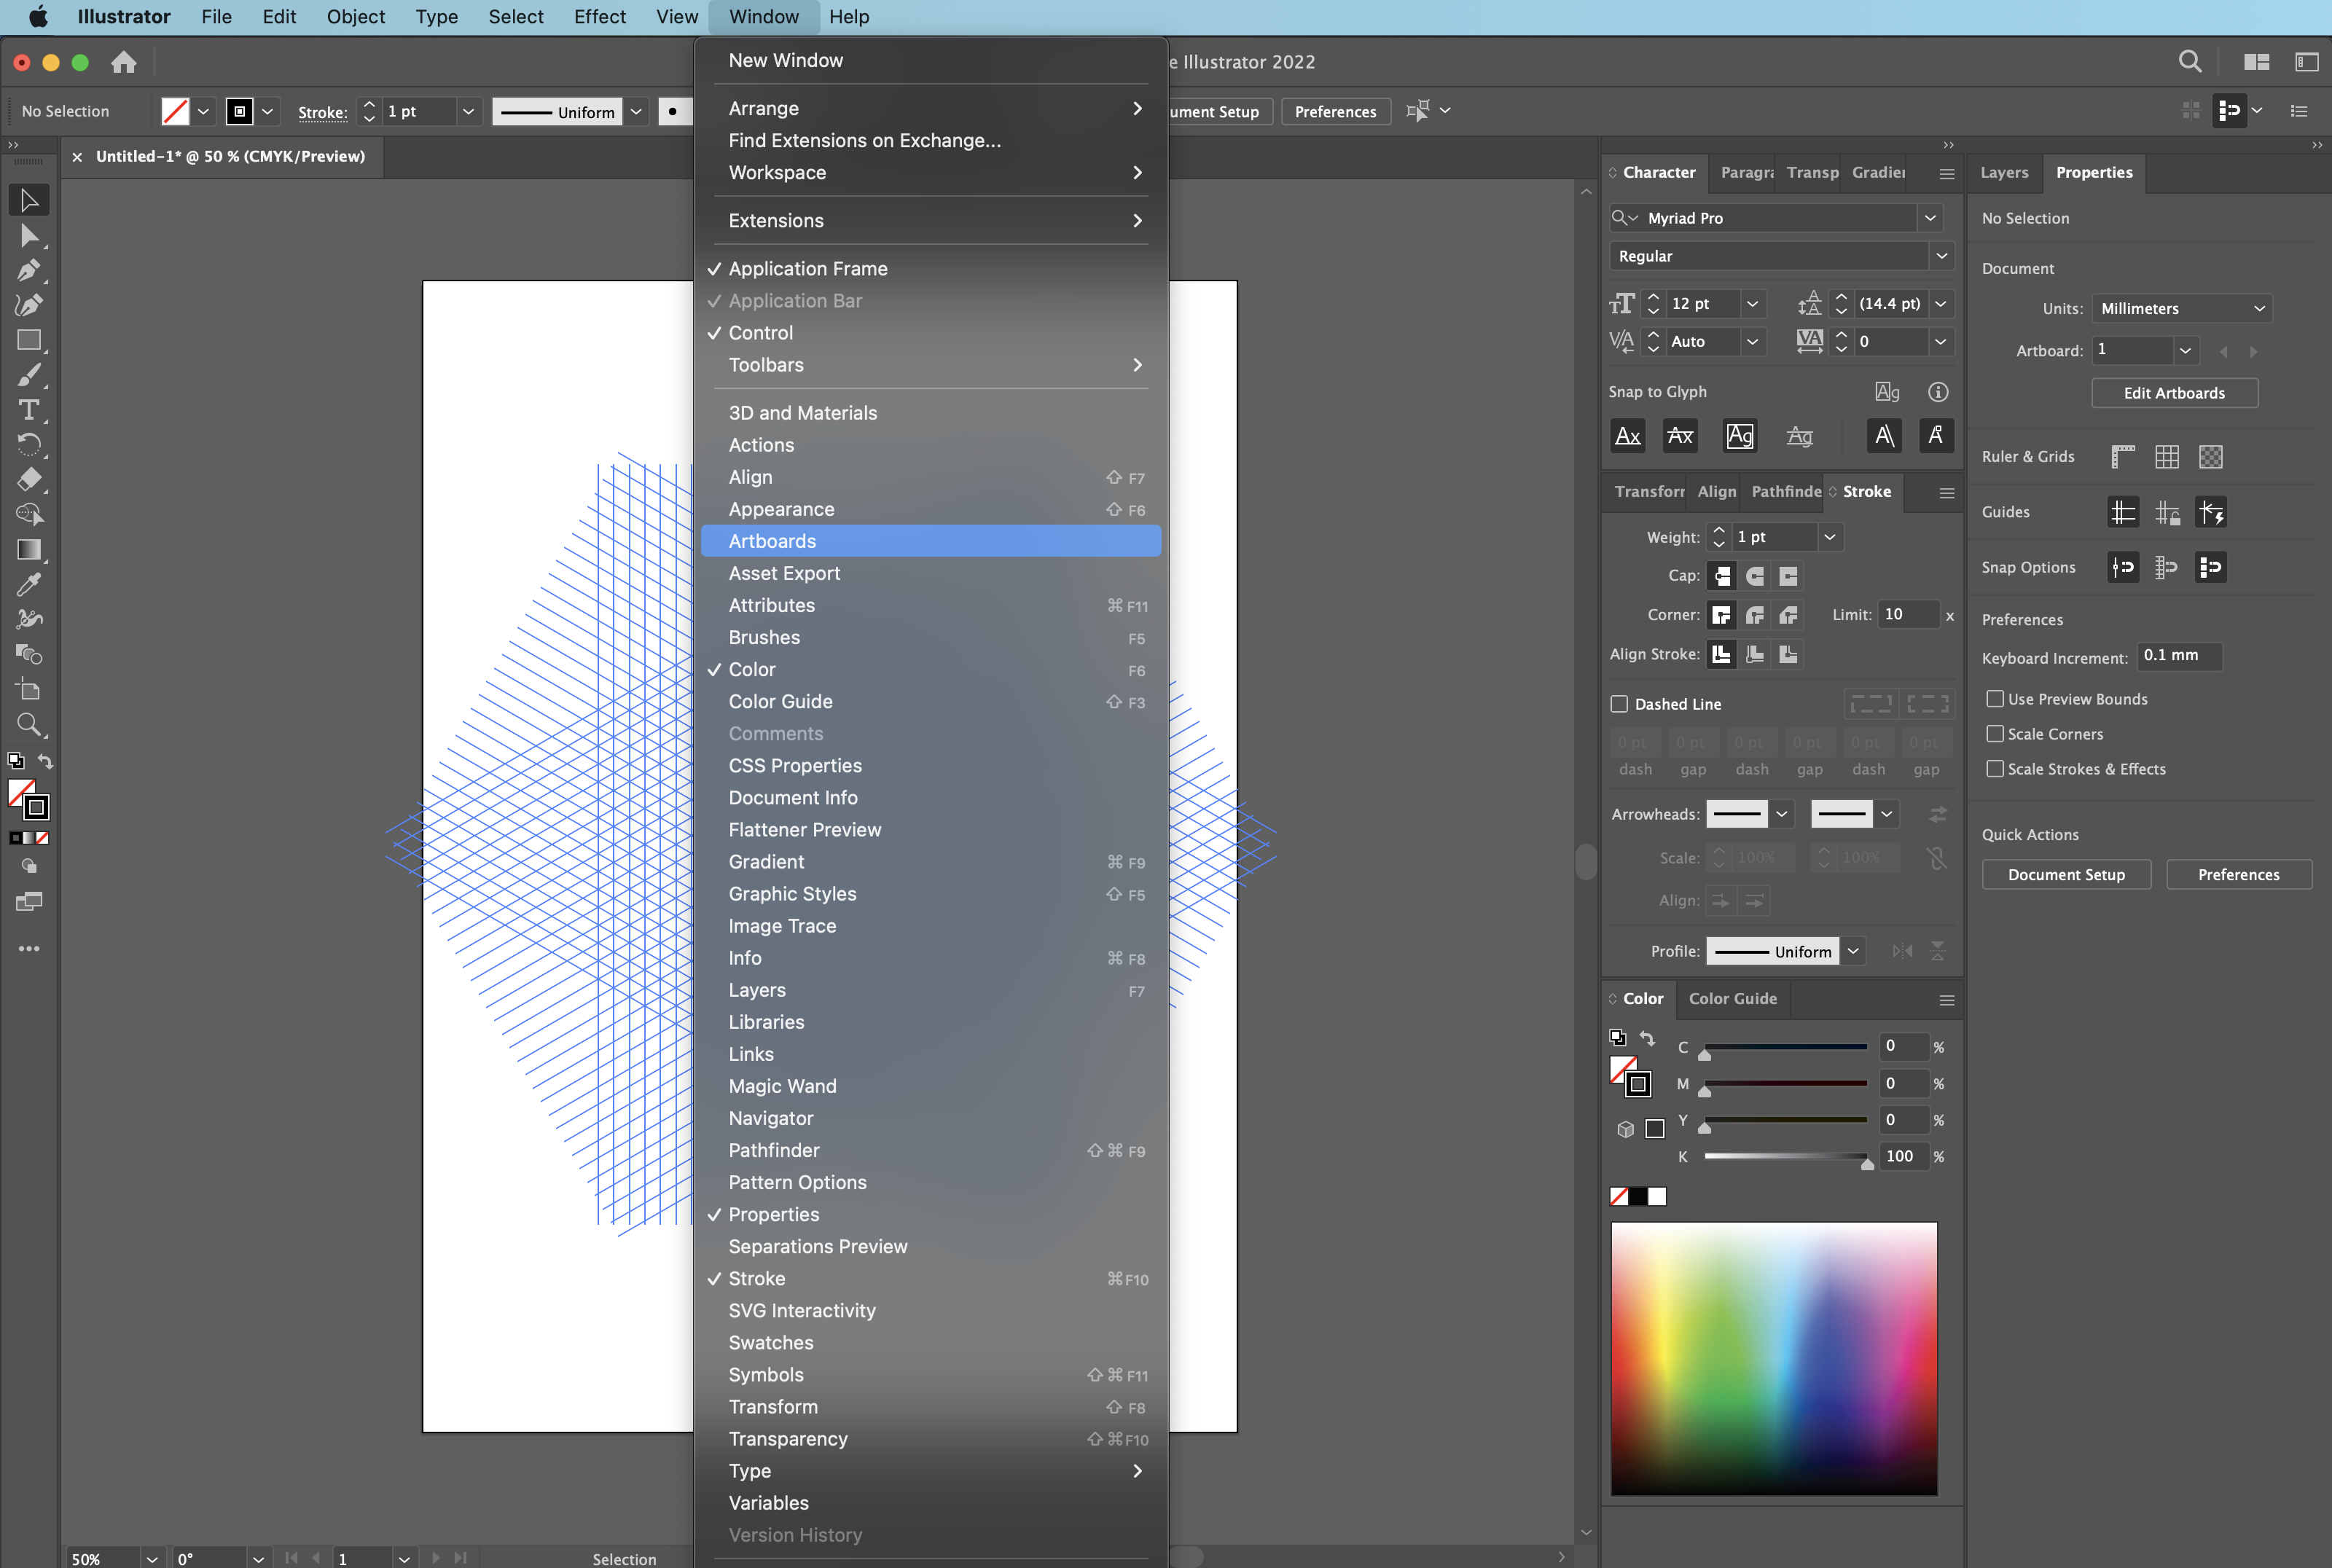This screenshot has width=2332, height=1568.
Task: Click Document Setup in Quick Actions
Action: coord(2066,875)
